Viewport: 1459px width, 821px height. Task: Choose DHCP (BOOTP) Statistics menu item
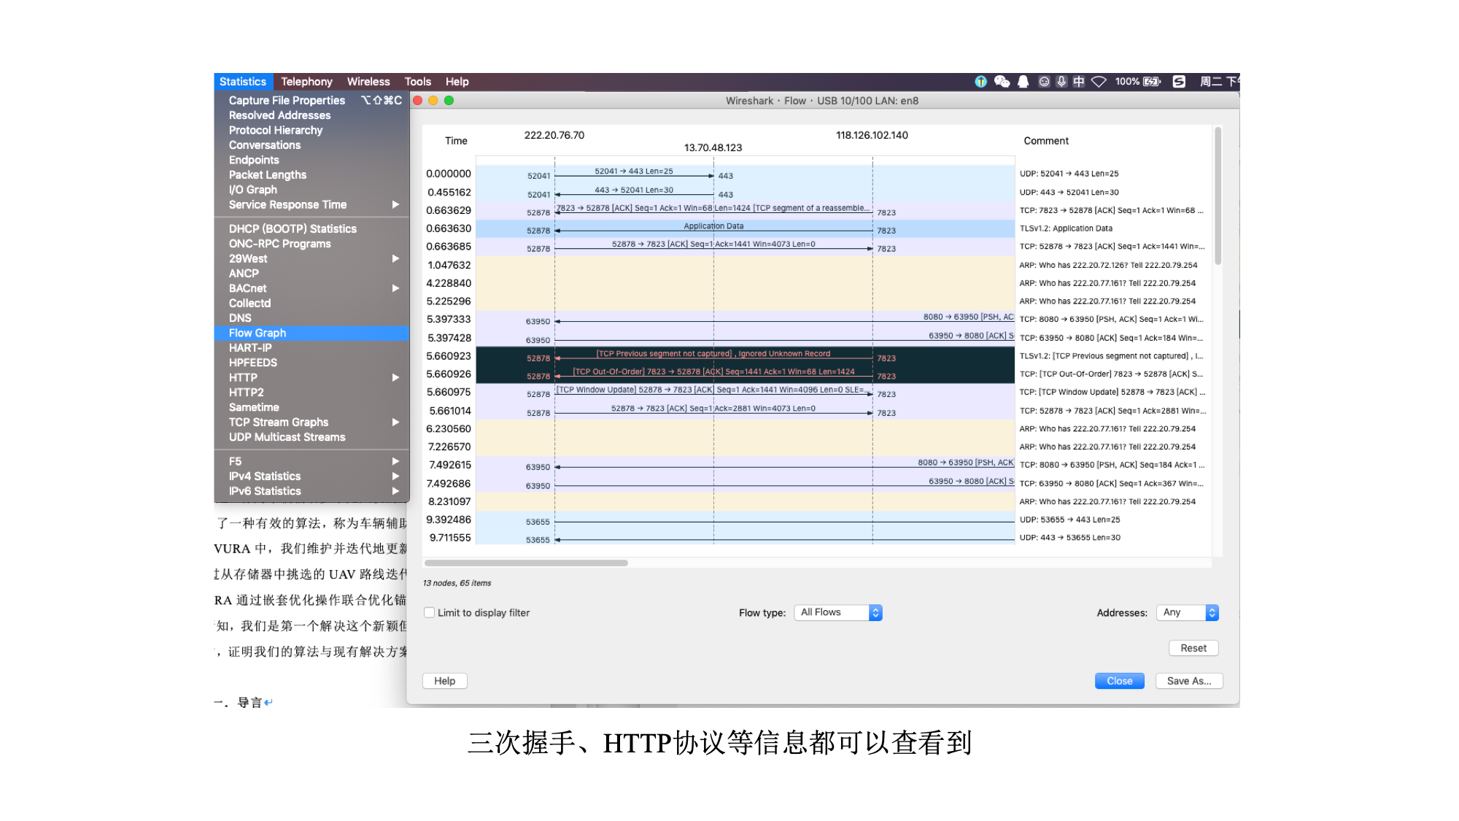[x=311, y=228]
